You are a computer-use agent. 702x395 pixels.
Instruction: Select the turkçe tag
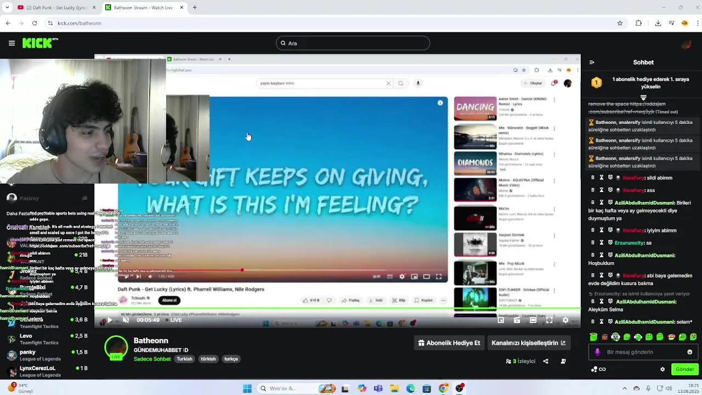click(231, 359)
